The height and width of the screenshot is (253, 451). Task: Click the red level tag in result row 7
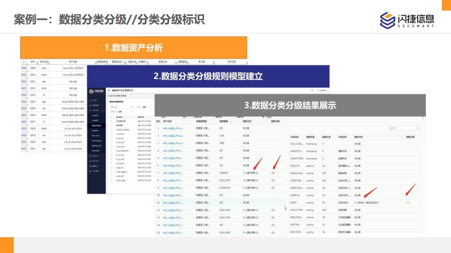coord(273,173)
